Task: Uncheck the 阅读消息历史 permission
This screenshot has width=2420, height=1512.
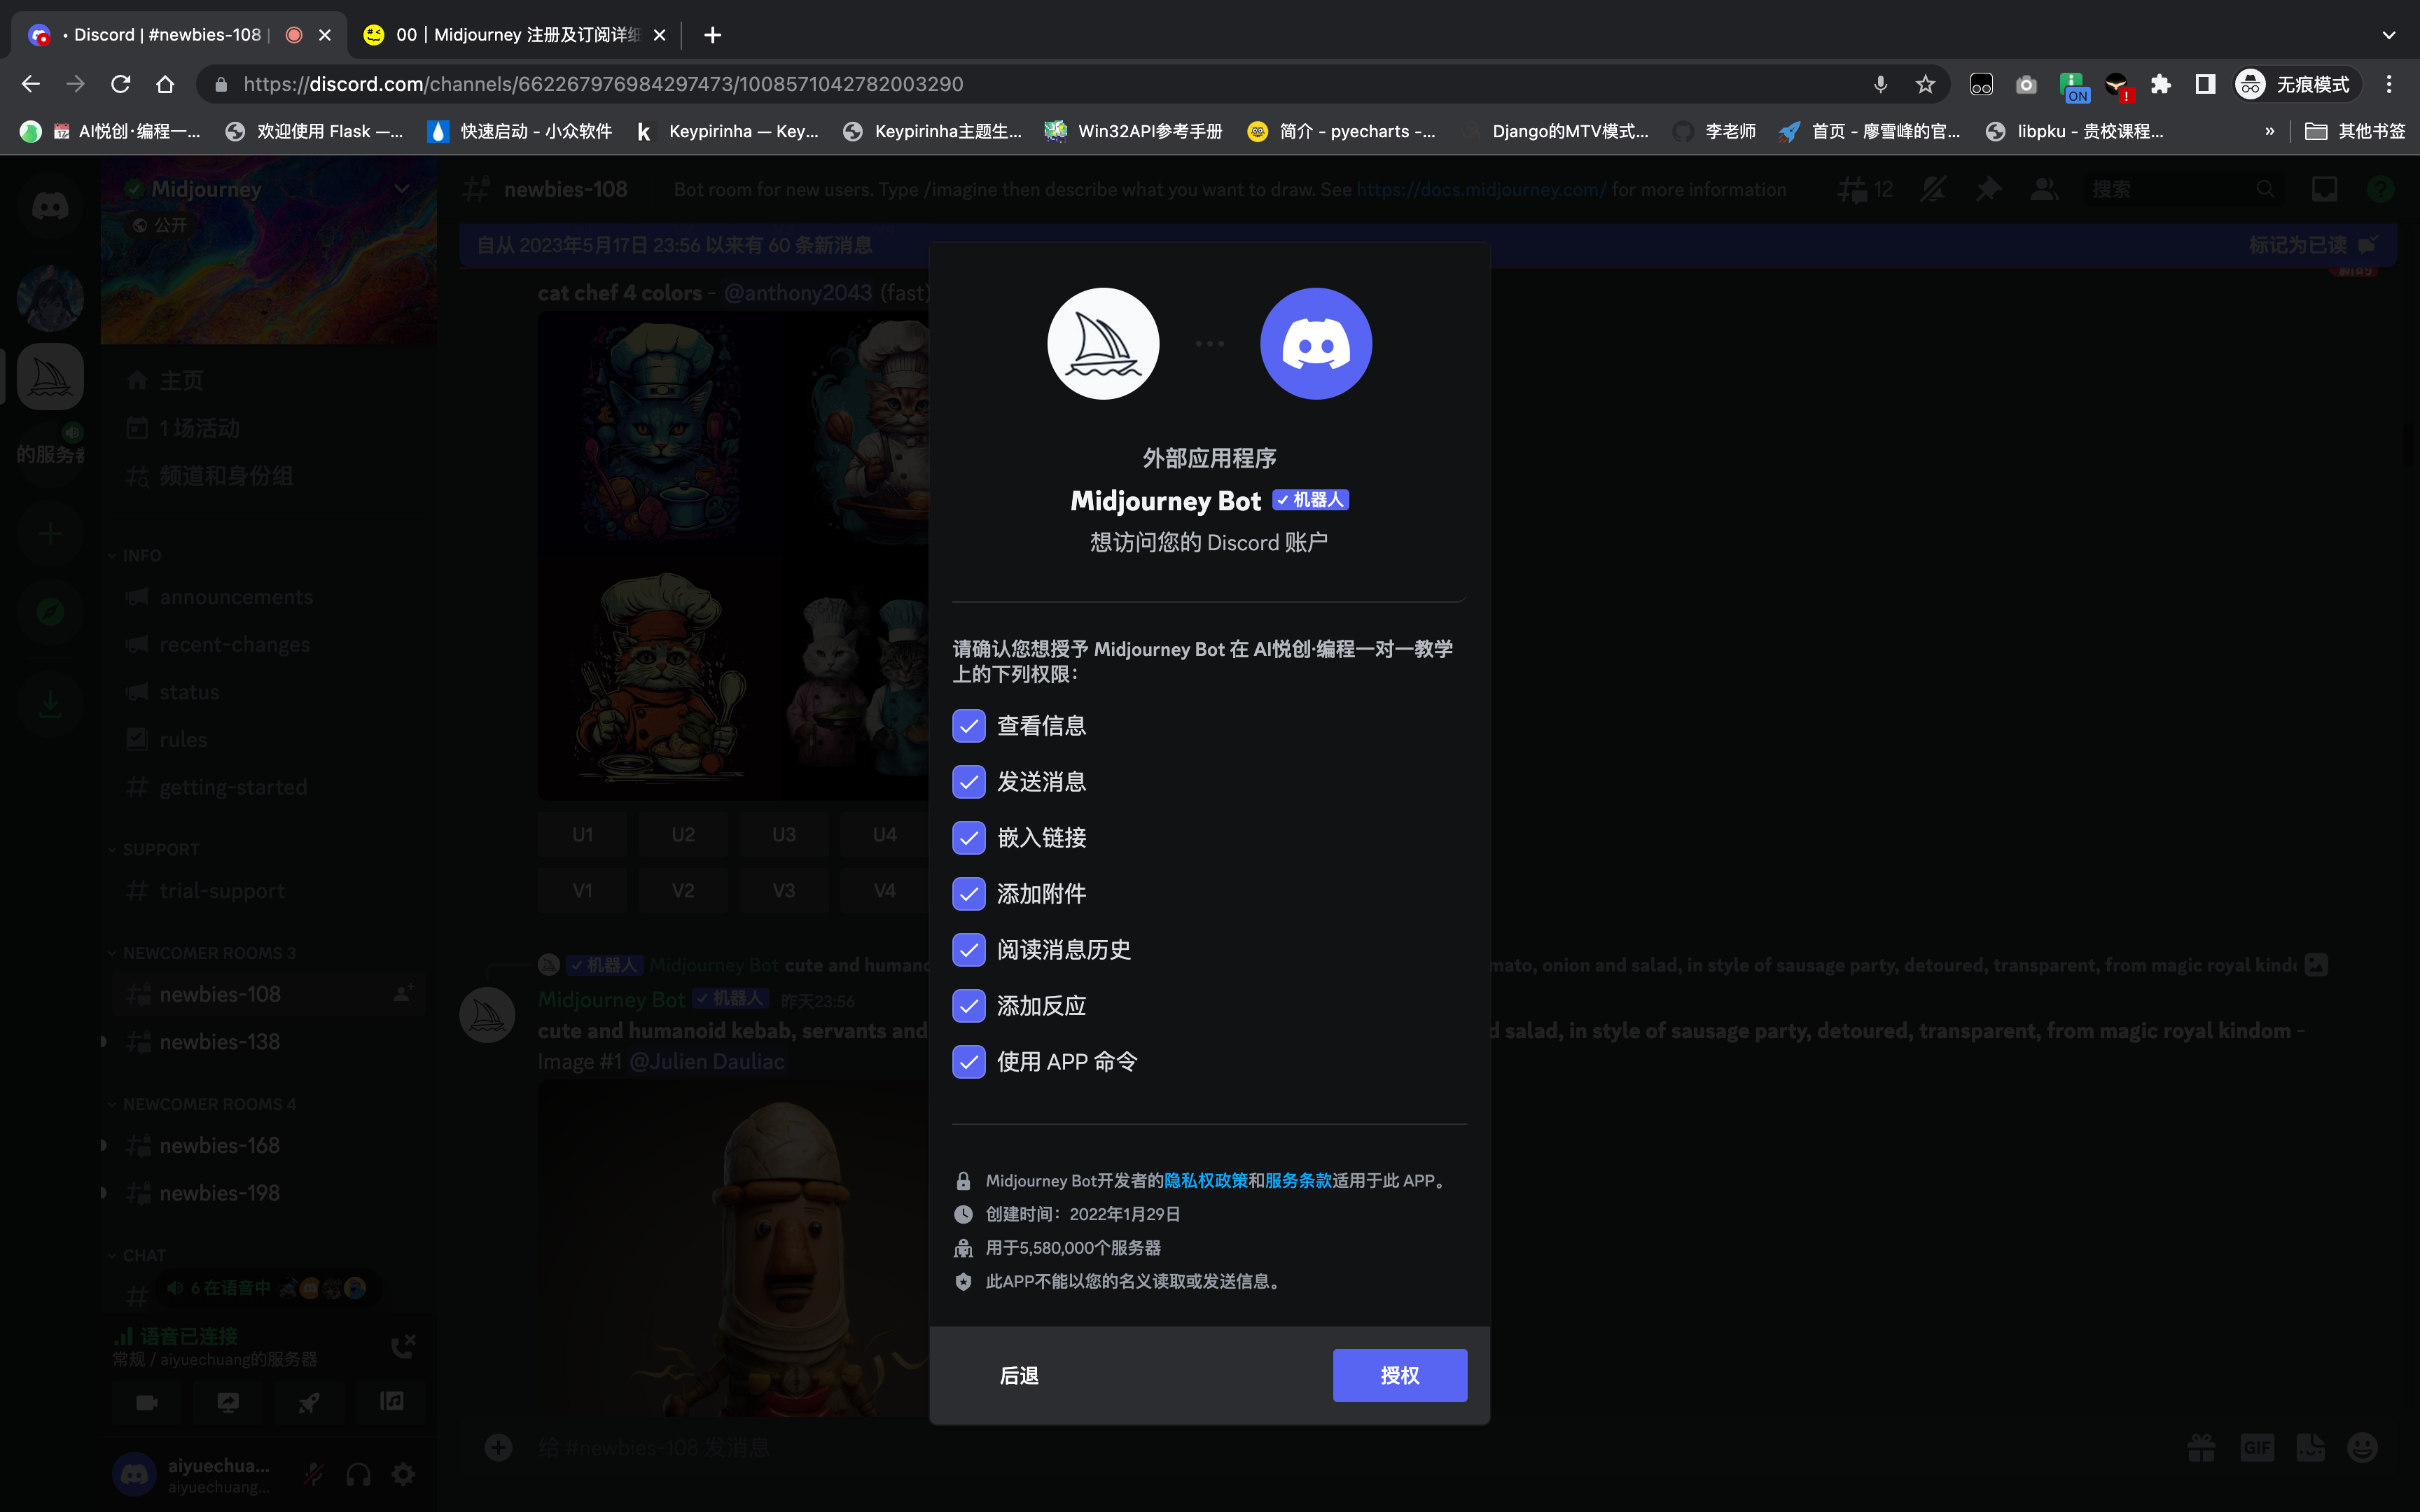Action: [968, 950]
